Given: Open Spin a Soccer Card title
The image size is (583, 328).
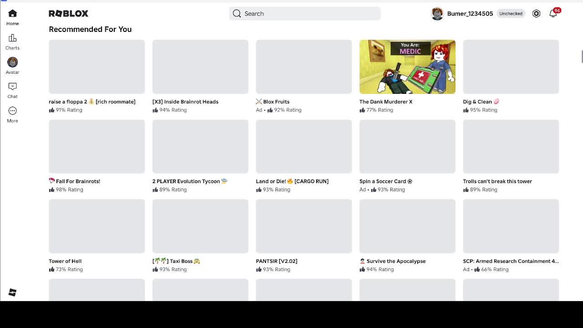Looking at the screenshot, I should pos(386,181).
